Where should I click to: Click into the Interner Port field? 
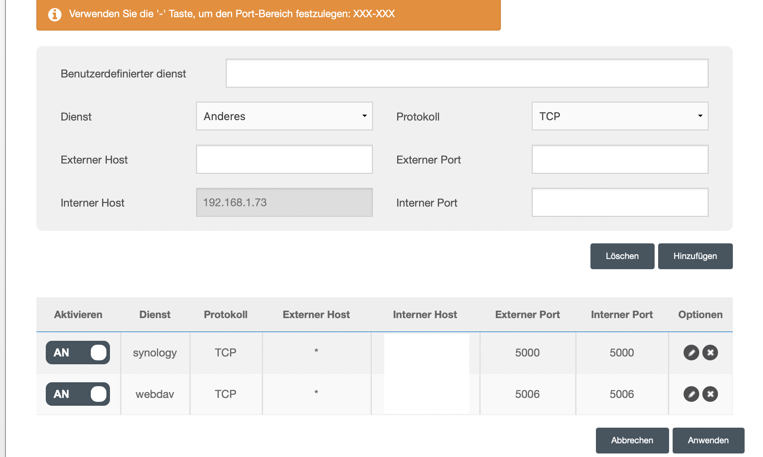620,202
